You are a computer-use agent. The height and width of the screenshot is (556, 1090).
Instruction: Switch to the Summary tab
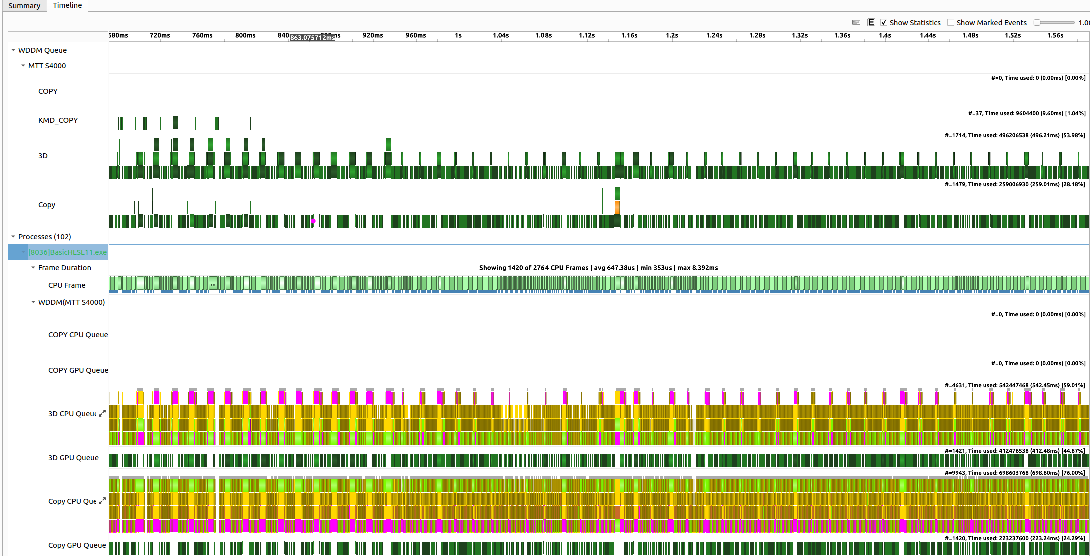coord(24,6)
